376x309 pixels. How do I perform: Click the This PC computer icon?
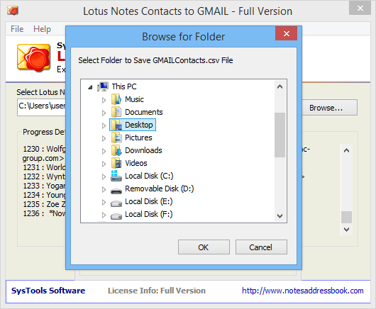pos(103,86)
